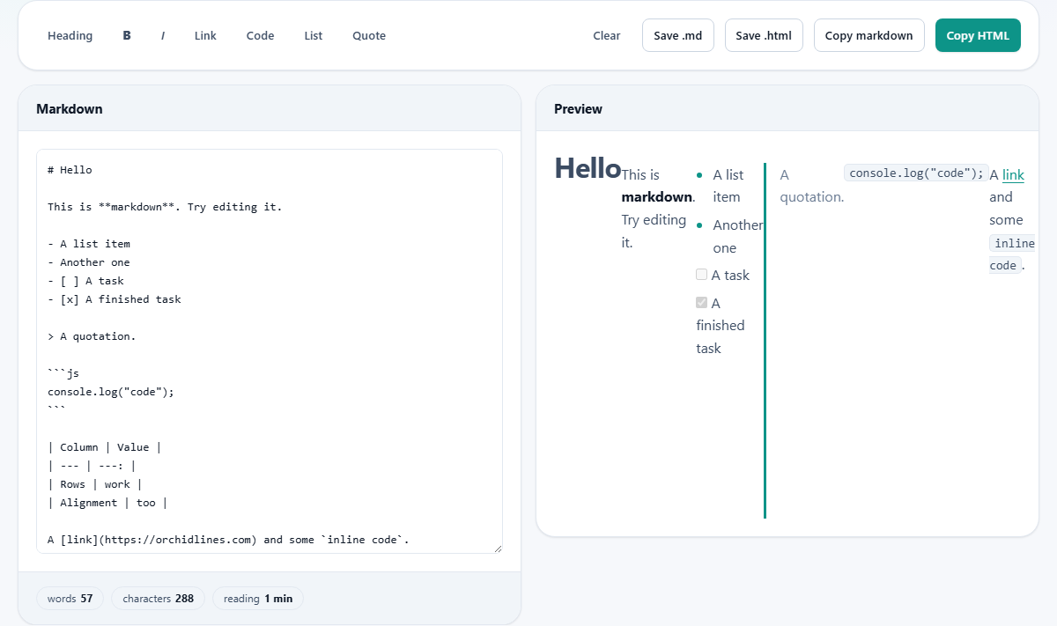Click the green Copy HTML button
Image resolution: width=1057 pixels, height=626 pixels.
978,35
